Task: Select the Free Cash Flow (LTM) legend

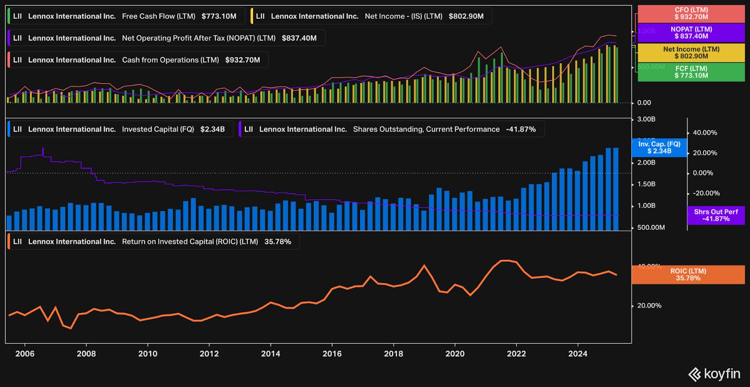Action: [x=126, y=16]
